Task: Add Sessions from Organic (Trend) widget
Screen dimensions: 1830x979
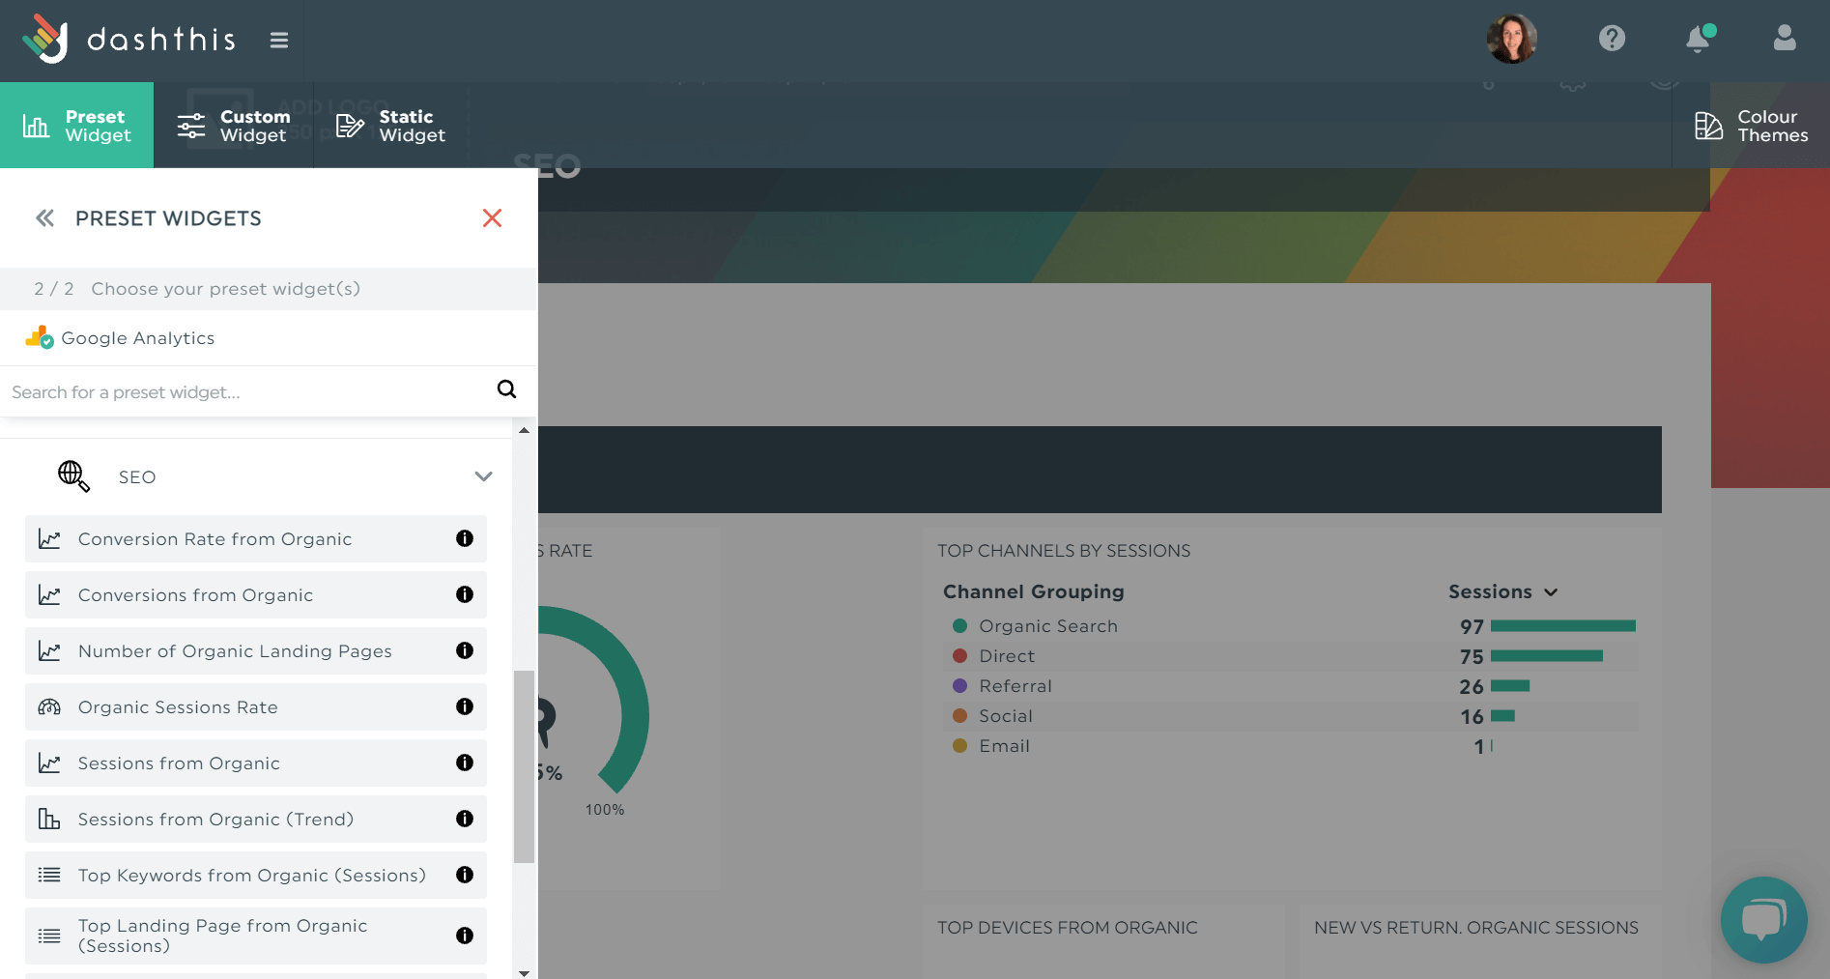Action: tap(256, 819)
